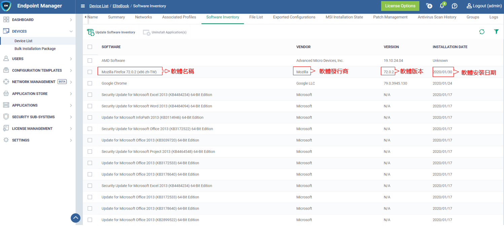This screenshot has height=226, width=504.
Task: Click the Security Sub-Systems shield icon
Action: click(x=6, y=117)
